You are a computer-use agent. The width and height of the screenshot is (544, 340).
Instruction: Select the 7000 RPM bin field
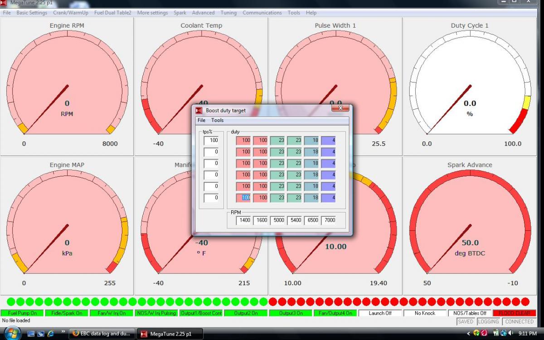click(329, 221)
